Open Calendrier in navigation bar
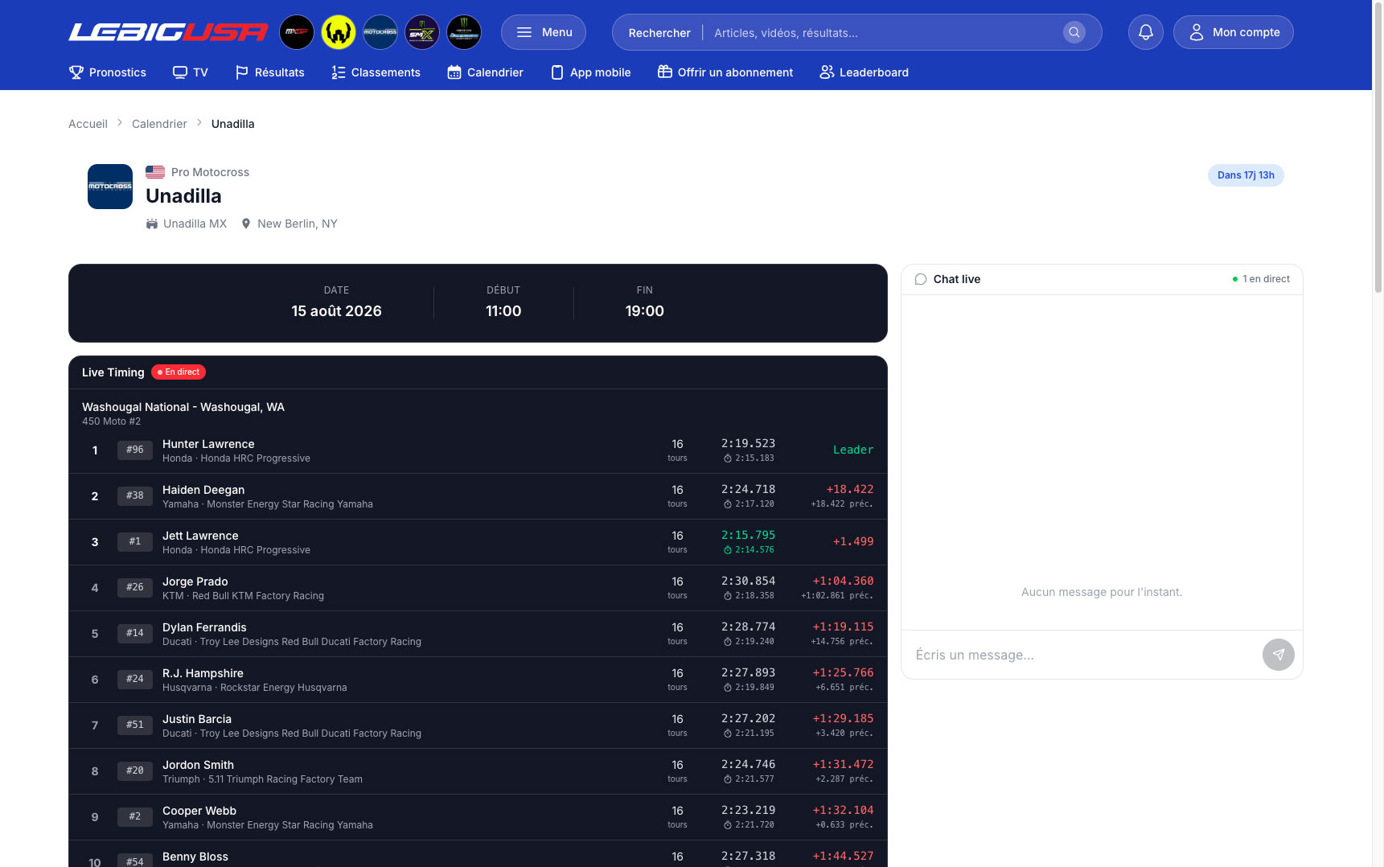The image size is (1384, 867). 485,72
